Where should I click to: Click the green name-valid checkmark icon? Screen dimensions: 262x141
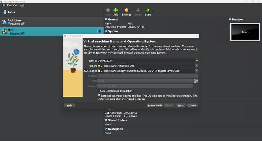(x=197, y=60)
